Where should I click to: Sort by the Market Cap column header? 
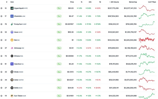133,2
